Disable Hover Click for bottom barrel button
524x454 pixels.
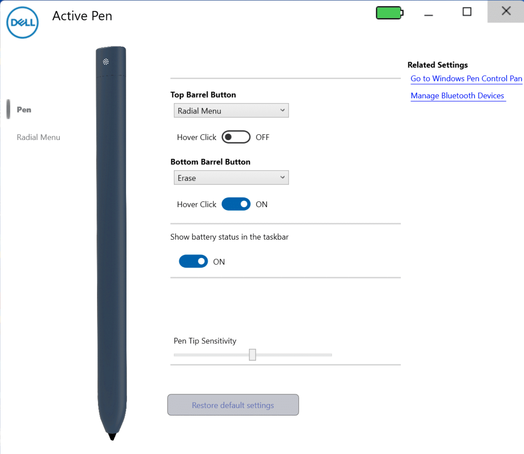click(236, 204)
